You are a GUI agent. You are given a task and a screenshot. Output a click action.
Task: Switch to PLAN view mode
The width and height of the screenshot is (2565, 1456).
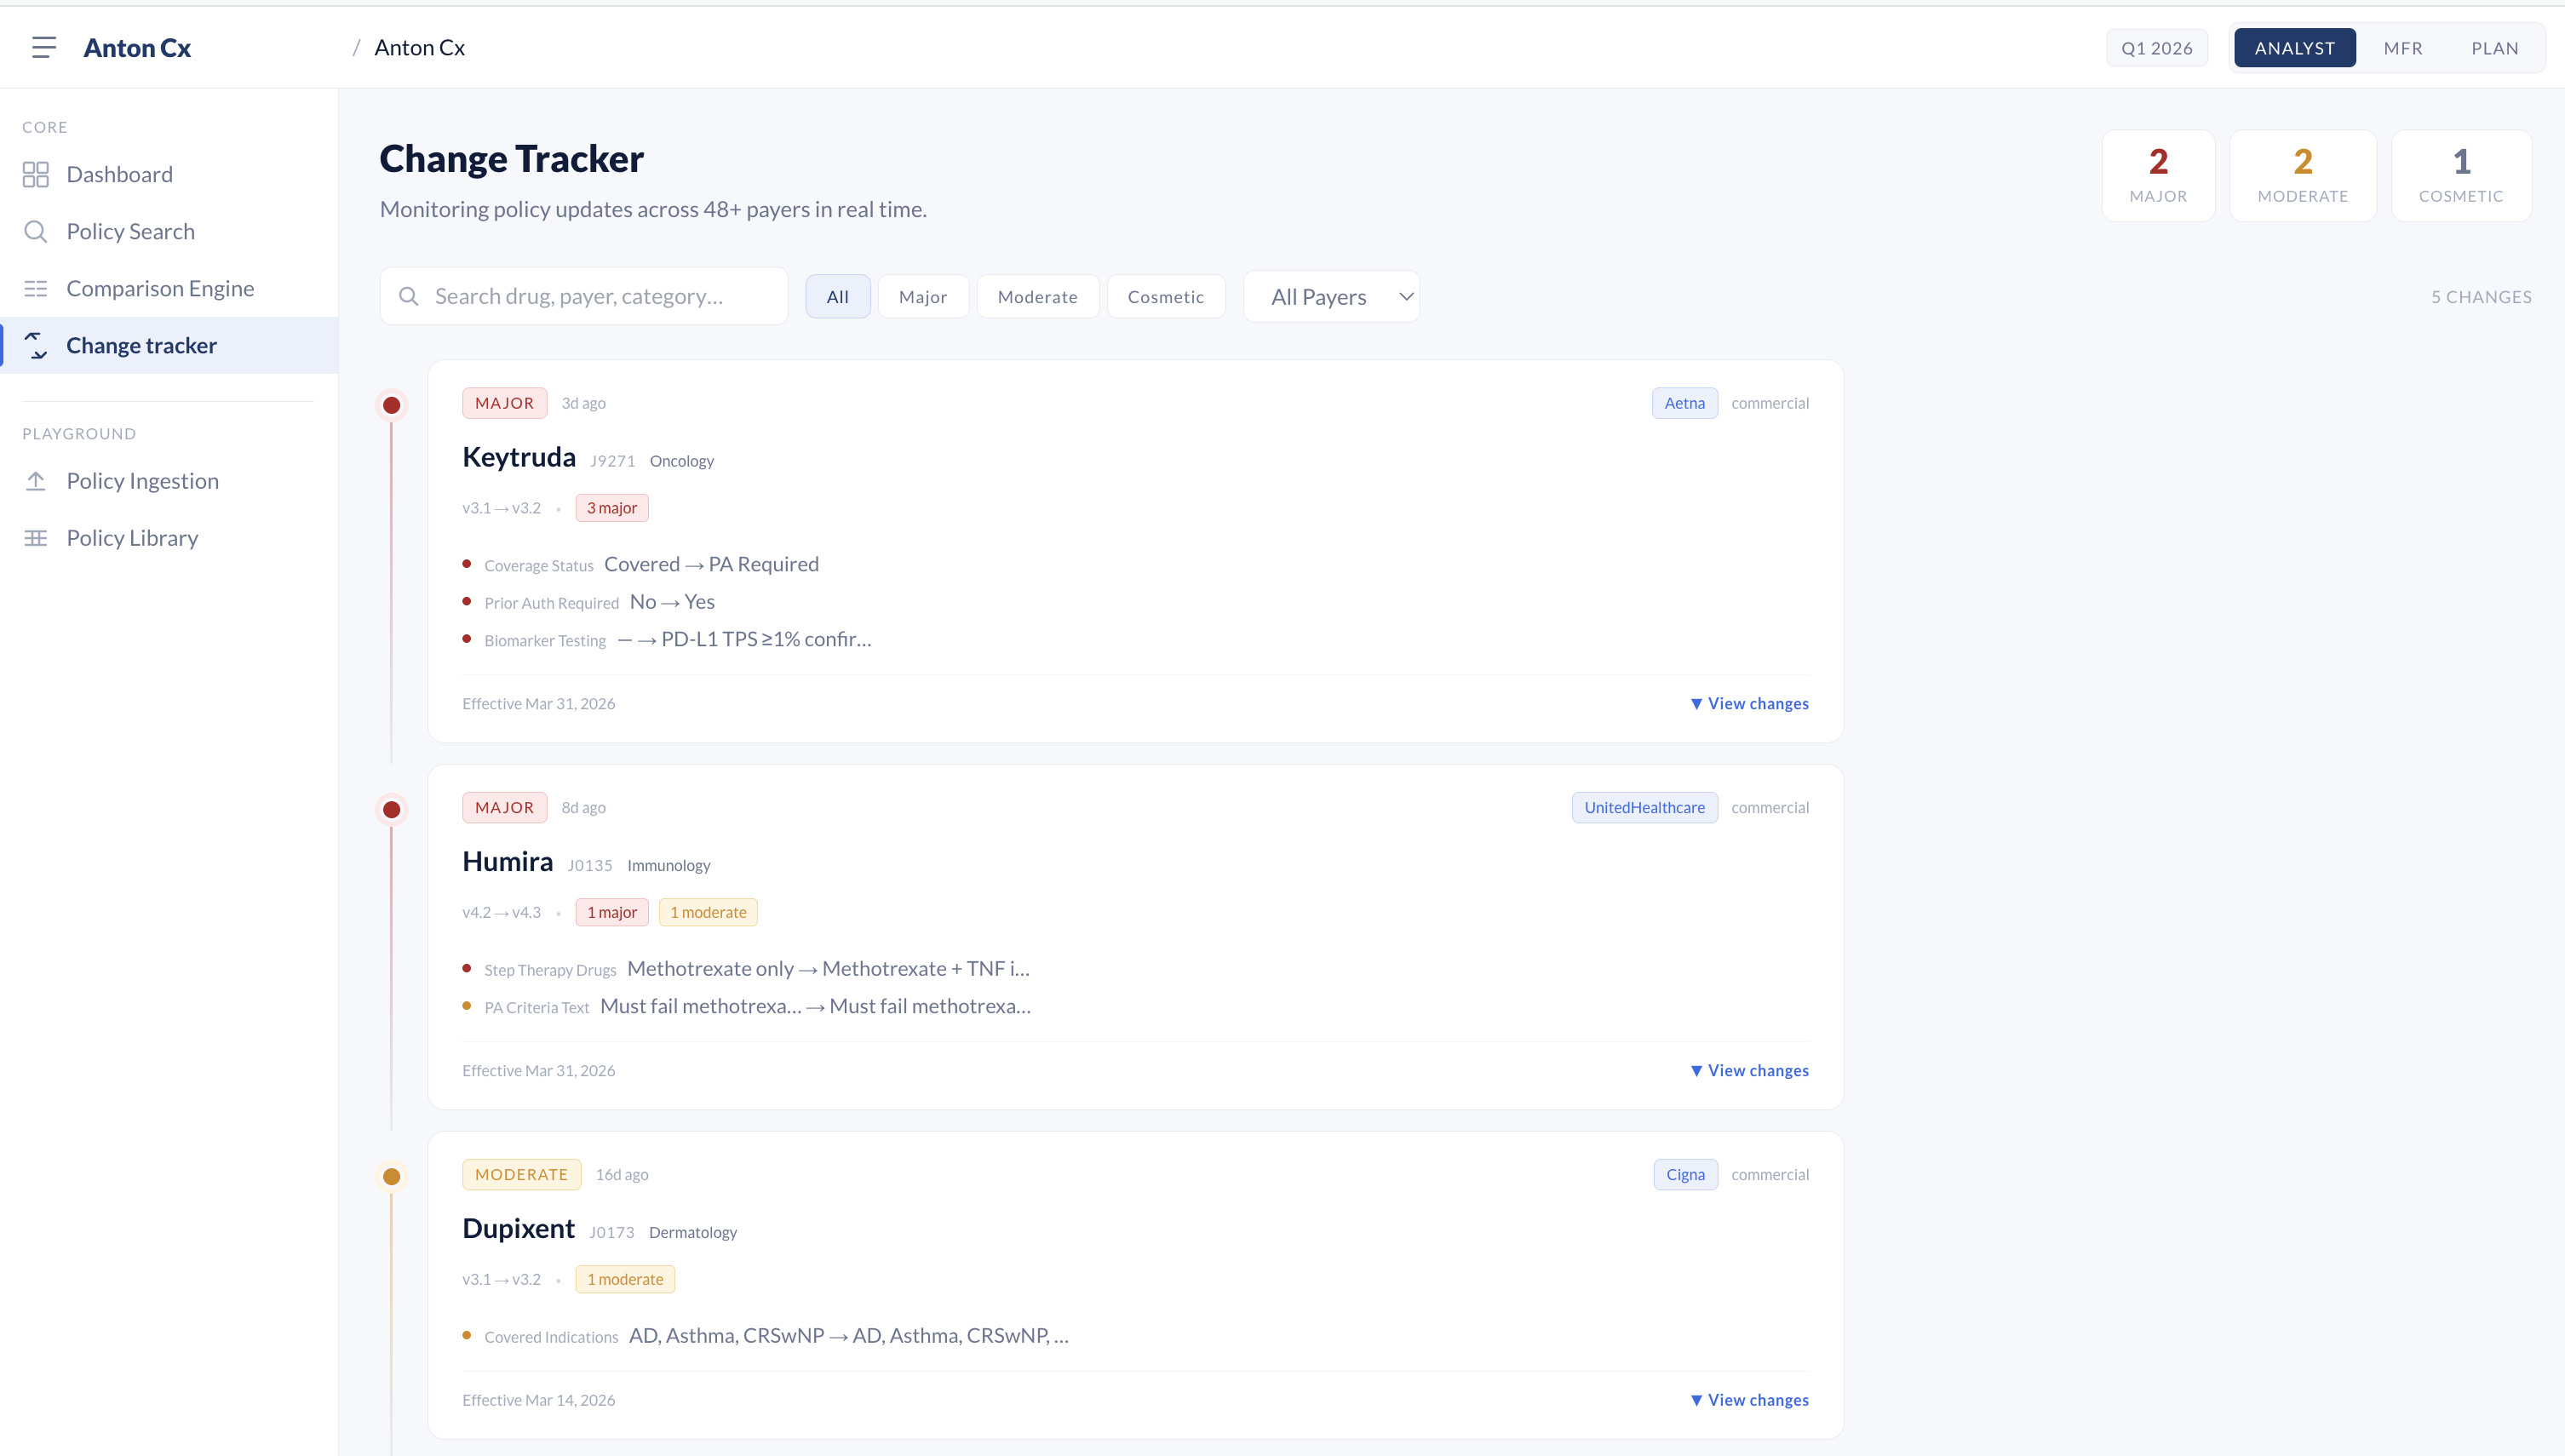(2494, 48)
